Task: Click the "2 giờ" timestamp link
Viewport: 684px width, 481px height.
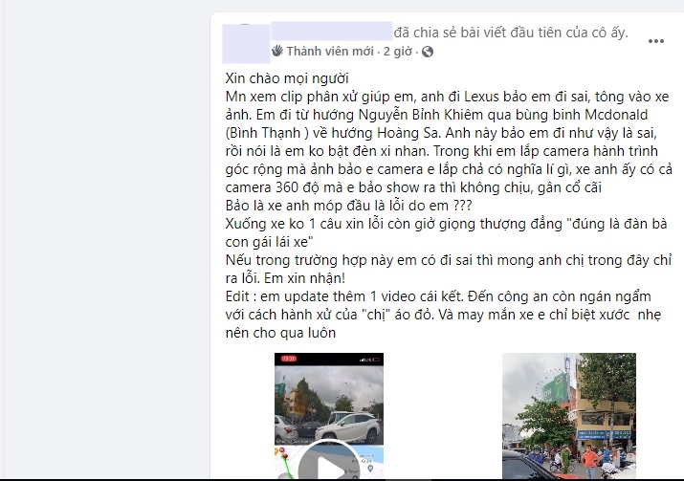Action: [x=397, y=52]
